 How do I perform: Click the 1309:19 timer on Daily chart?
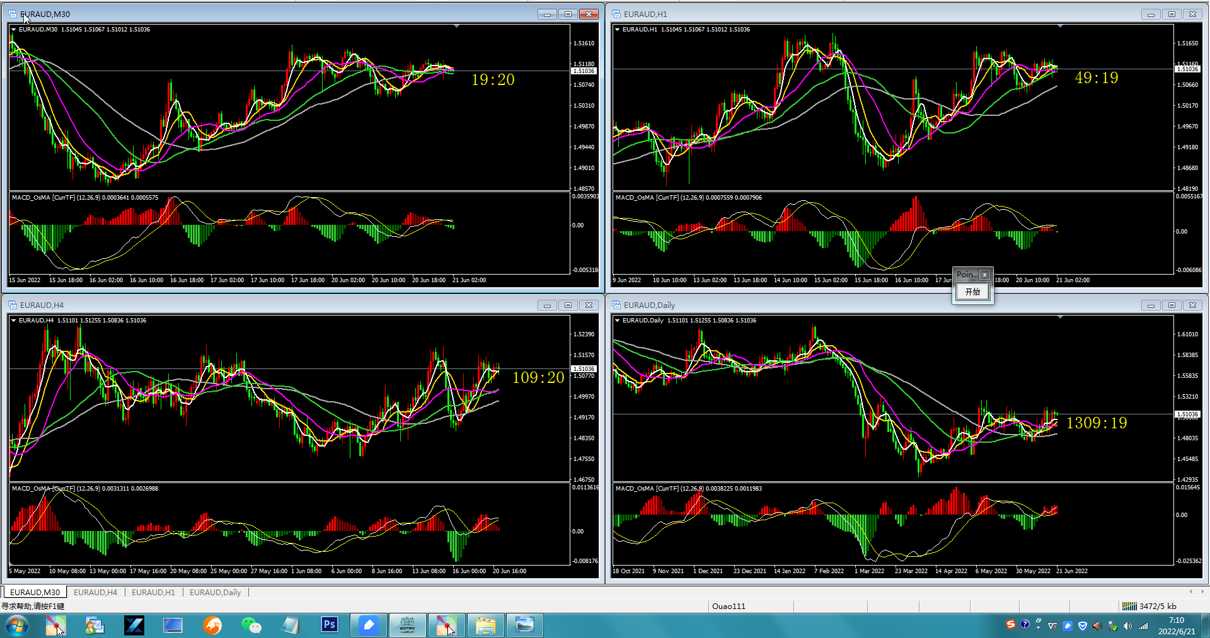click(x=1097, y=423)
